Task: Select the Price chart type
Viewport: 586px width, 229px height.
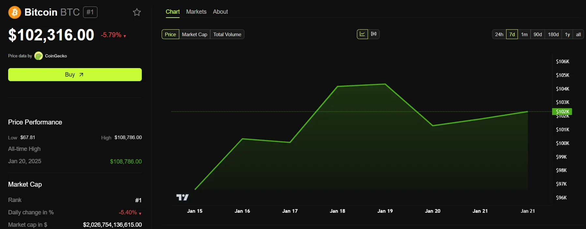Action: pyautogui.click(x=170, y=35)
